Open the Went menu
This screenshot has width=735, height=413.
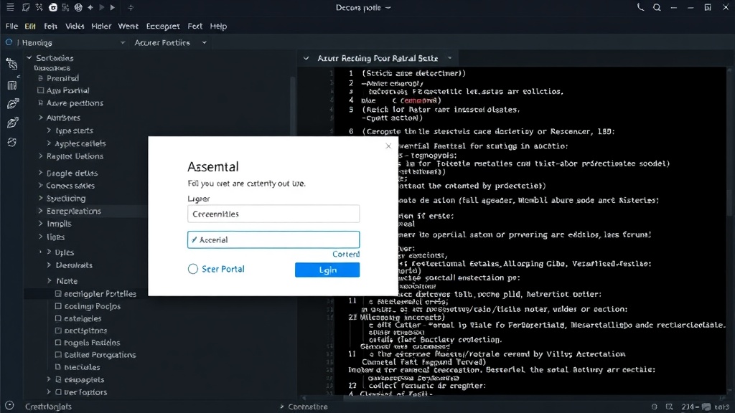point(128,27)
